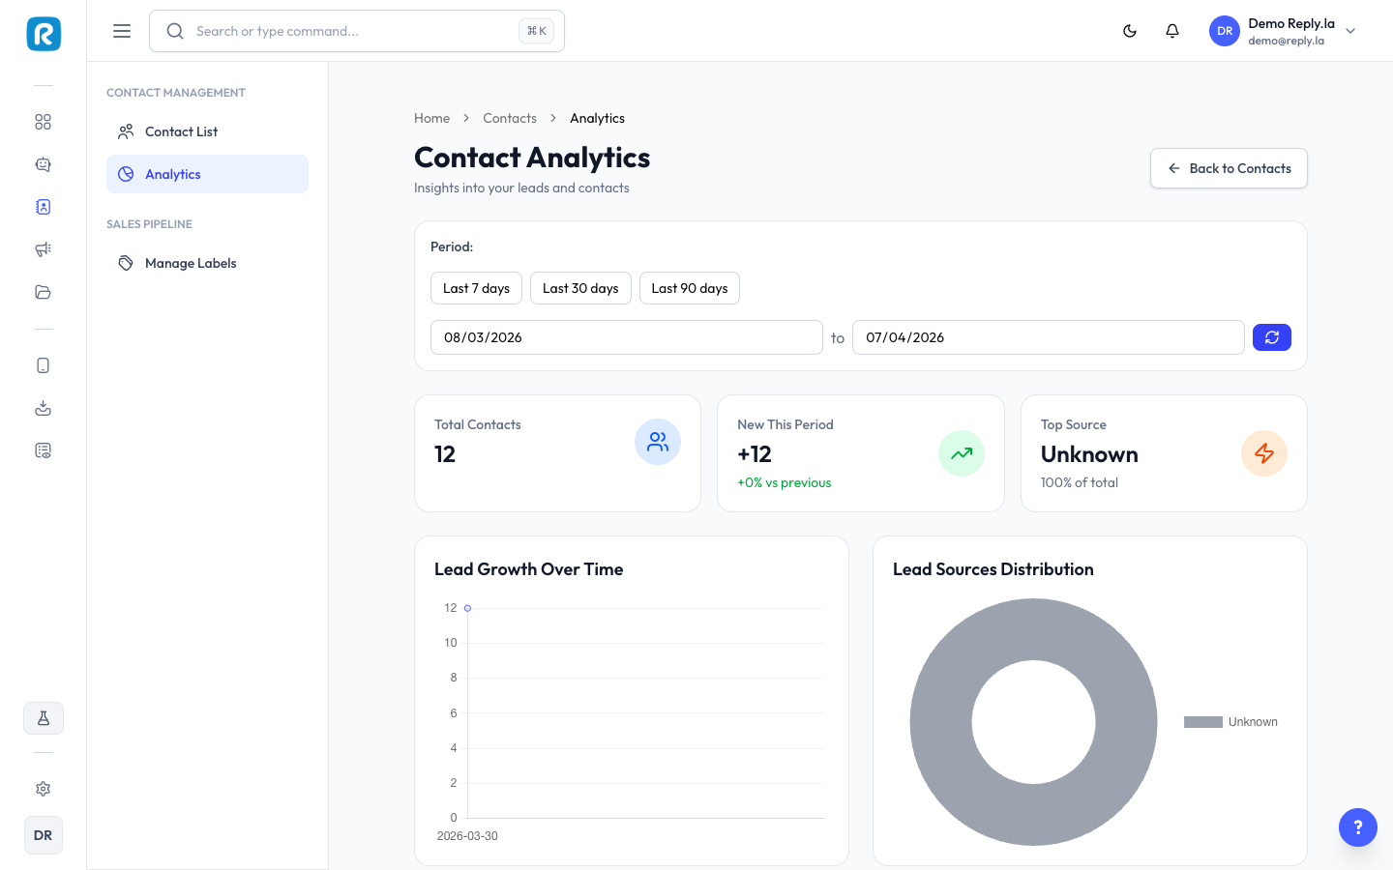Click the Lead Growth Over Time heading
This screenshot has height=870, width=1393.
coord(529,569)
